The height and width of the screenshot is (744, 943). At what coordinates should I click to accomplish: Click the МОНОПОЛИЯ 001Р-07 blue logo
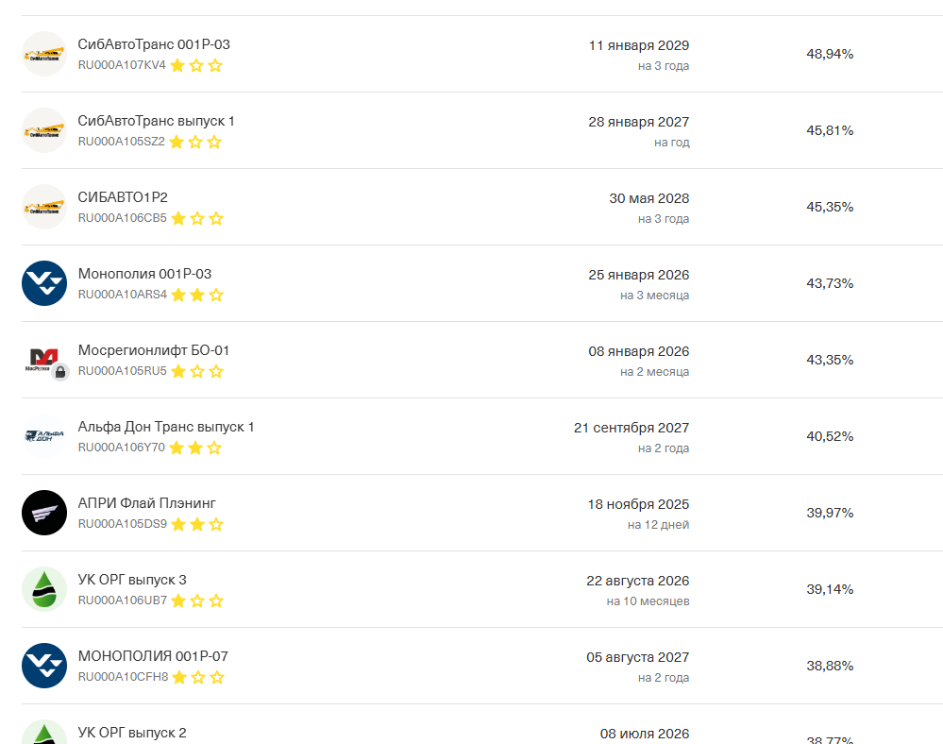[x=44, y=666]
